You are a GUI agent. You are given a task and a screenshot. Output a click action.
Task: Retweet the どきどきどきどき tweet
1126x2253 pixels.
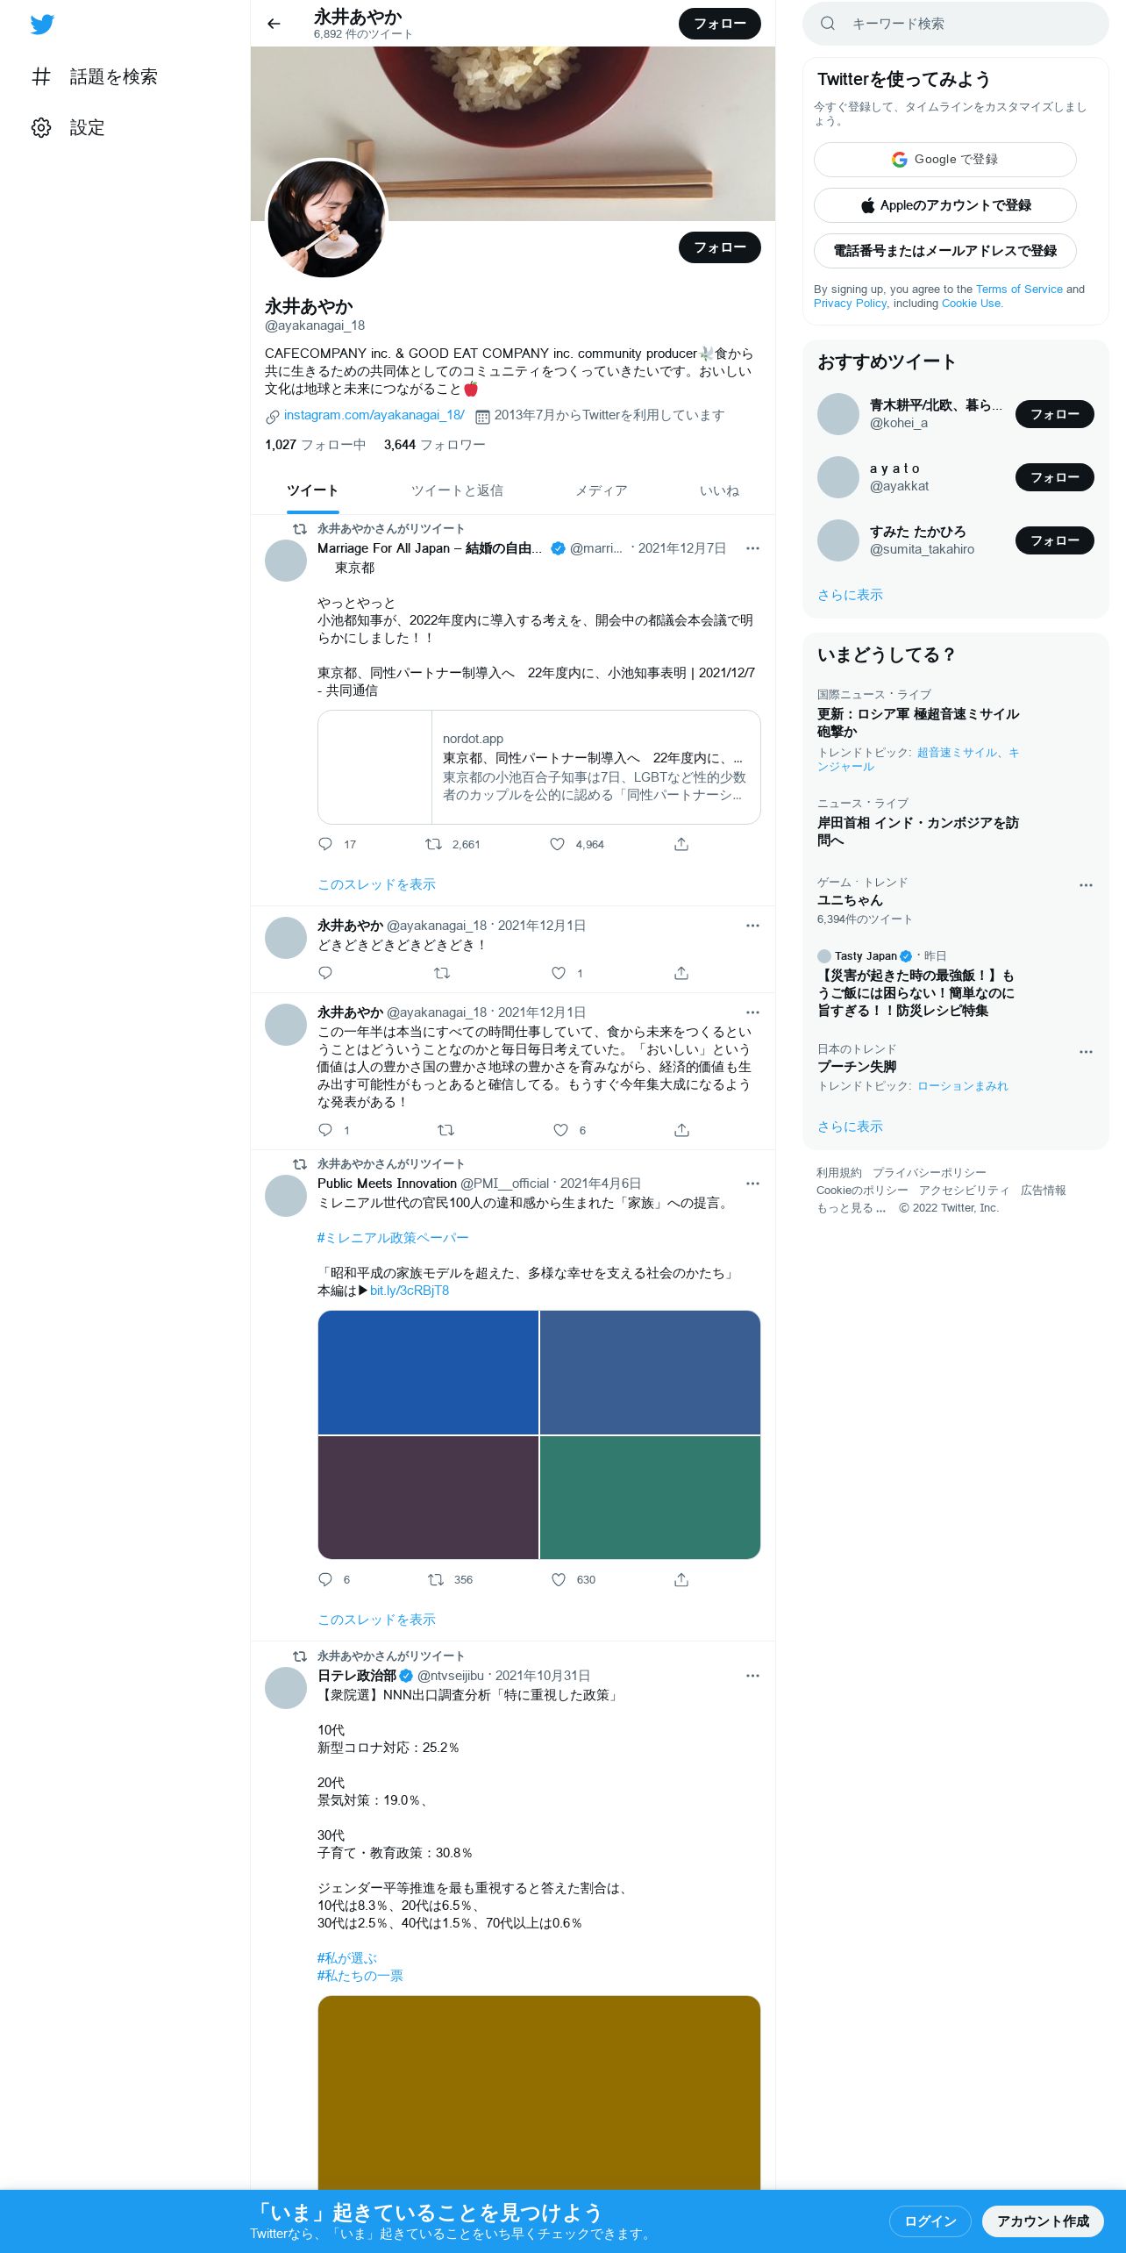(442, 973)
